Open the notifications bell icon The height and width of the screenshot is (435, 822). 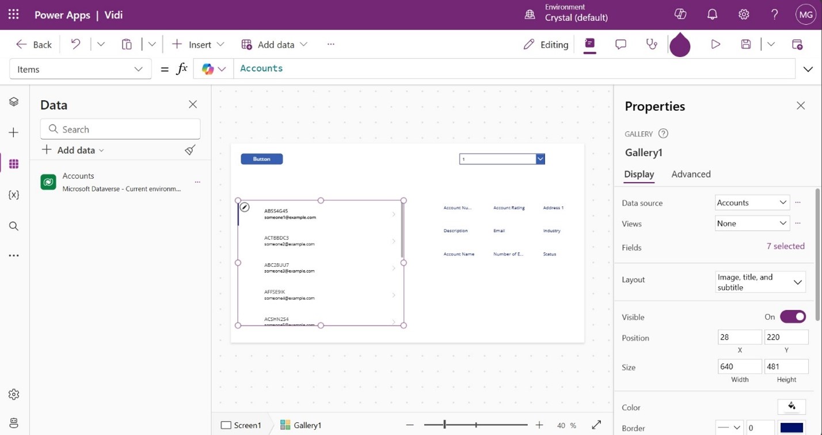pyautogui.click(x=712, y=14)
